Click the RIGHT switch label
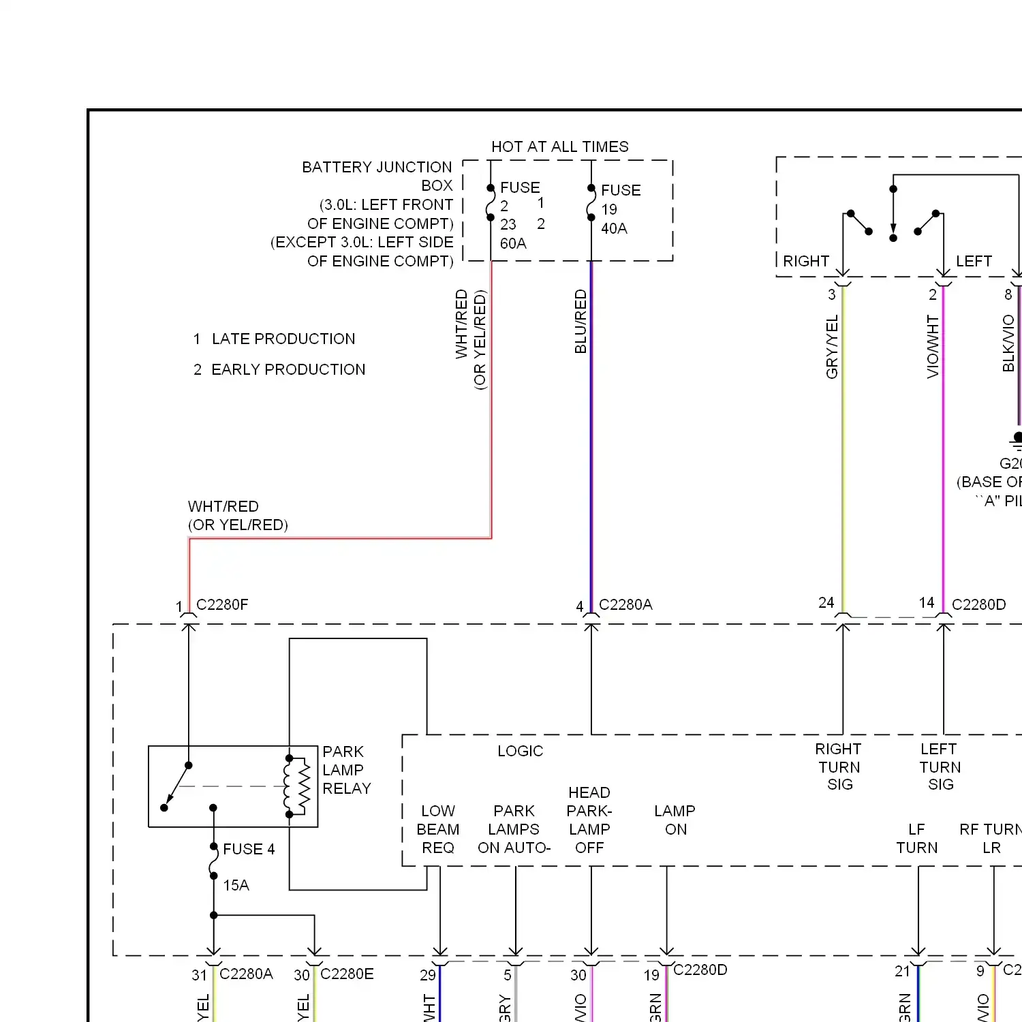This screenshot has height=1022, width=1022. 806,261
